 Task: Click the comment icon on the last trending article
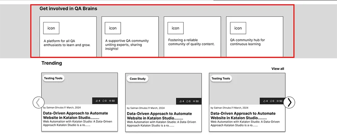(271, 101)
